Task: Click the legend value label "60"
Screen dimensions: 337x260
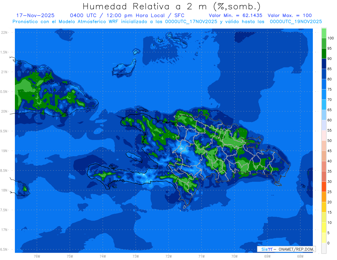Action: pos(329,120)
